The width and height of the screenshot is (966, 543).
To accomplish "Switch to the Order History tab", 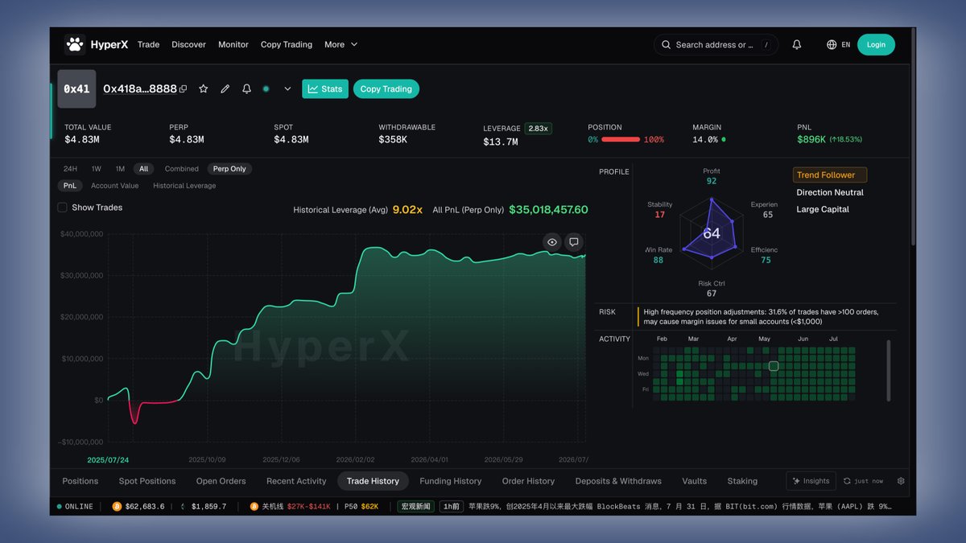I will click(528, 481).
